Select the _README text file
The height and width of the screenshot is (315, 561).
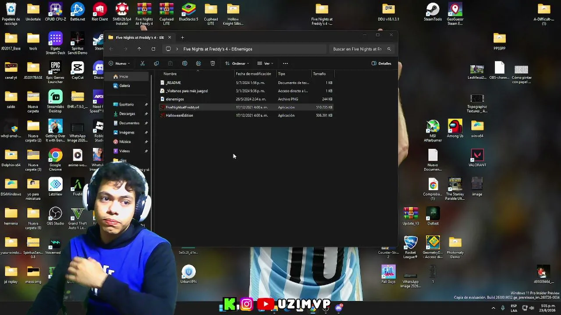[247, 83]
